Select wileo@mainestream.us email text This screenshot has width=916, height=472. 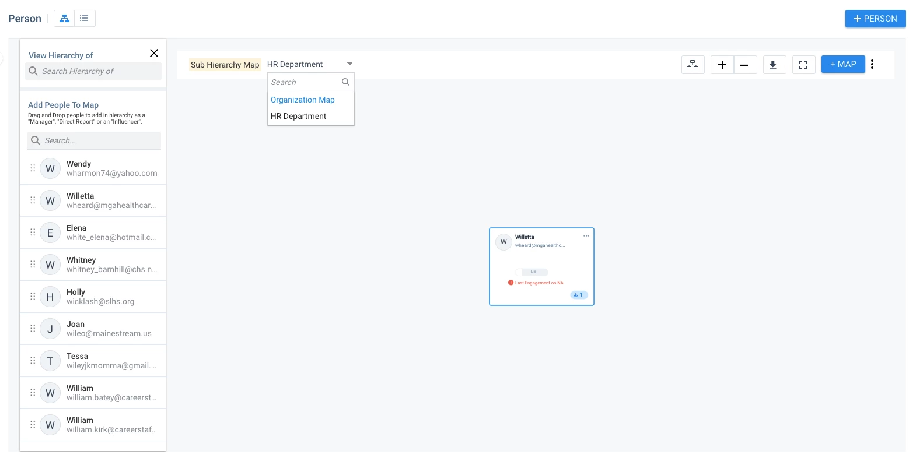(109, 333)
